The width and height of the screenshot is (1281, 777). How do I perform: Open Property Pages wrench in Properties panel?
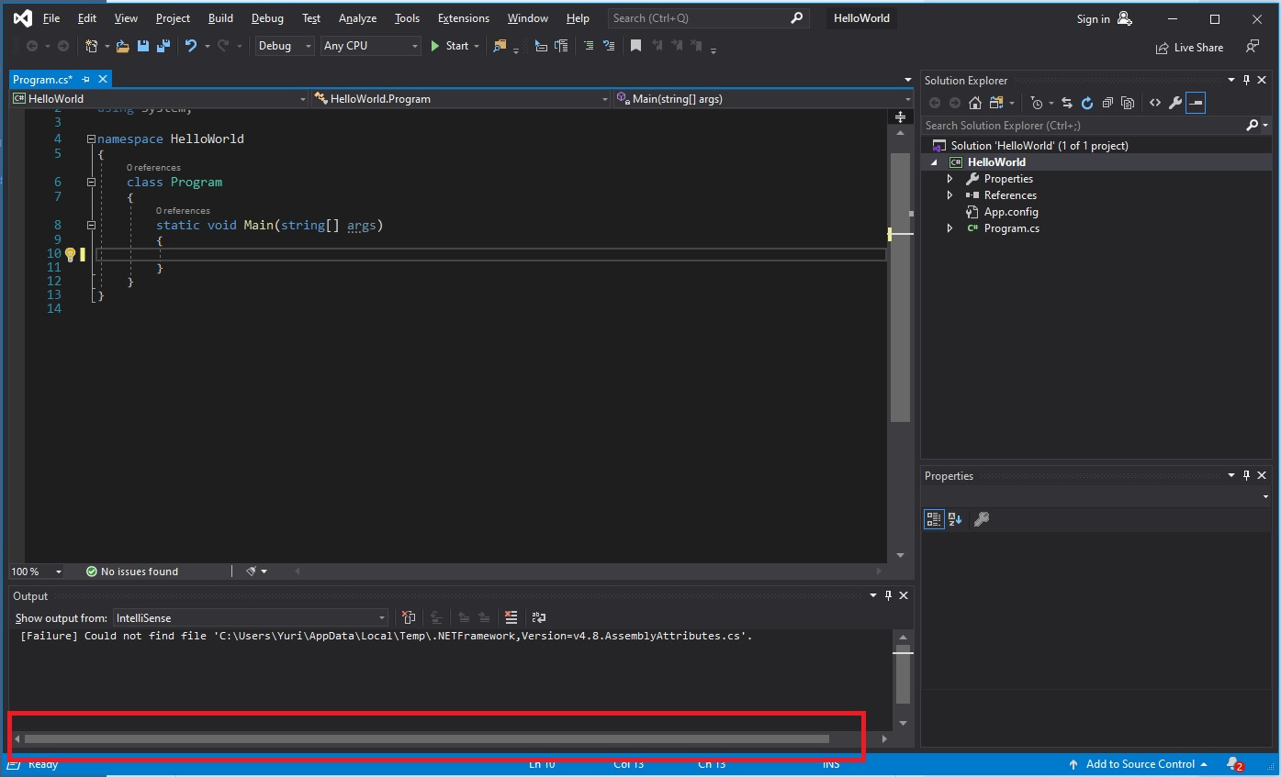[981, 519]
